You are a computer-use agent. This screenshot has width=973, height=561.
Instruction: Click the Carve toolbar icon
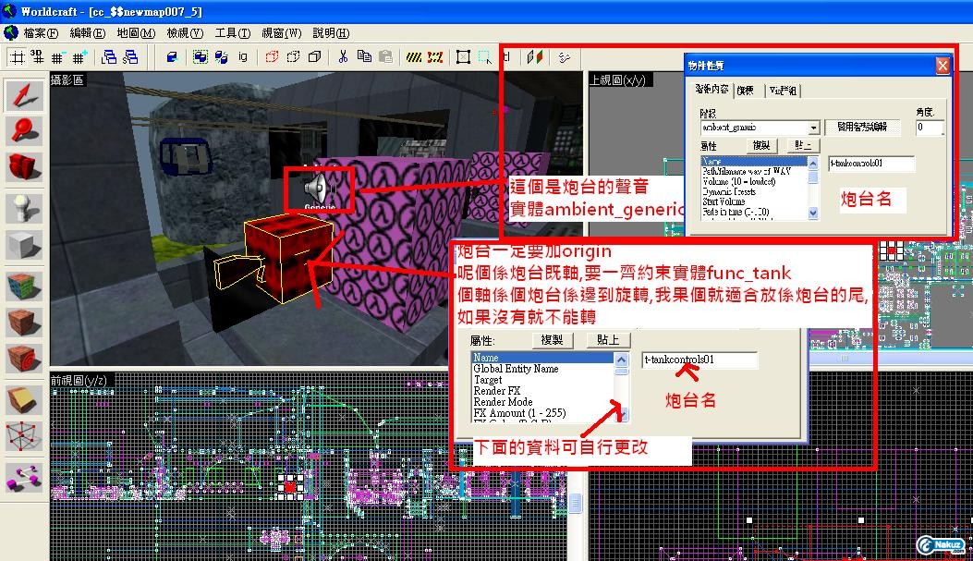(x=172, y=57)
